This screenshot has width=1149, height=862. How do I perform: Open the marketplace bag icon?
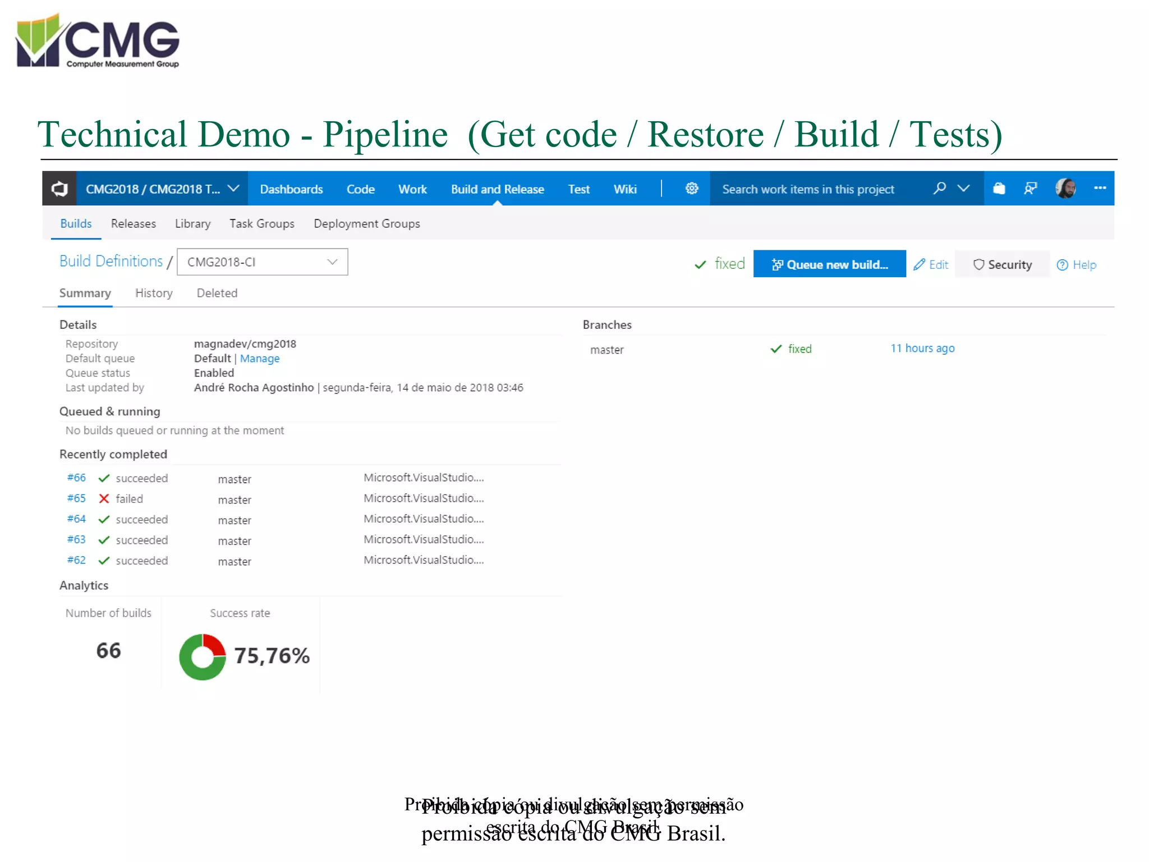point(999,189)
